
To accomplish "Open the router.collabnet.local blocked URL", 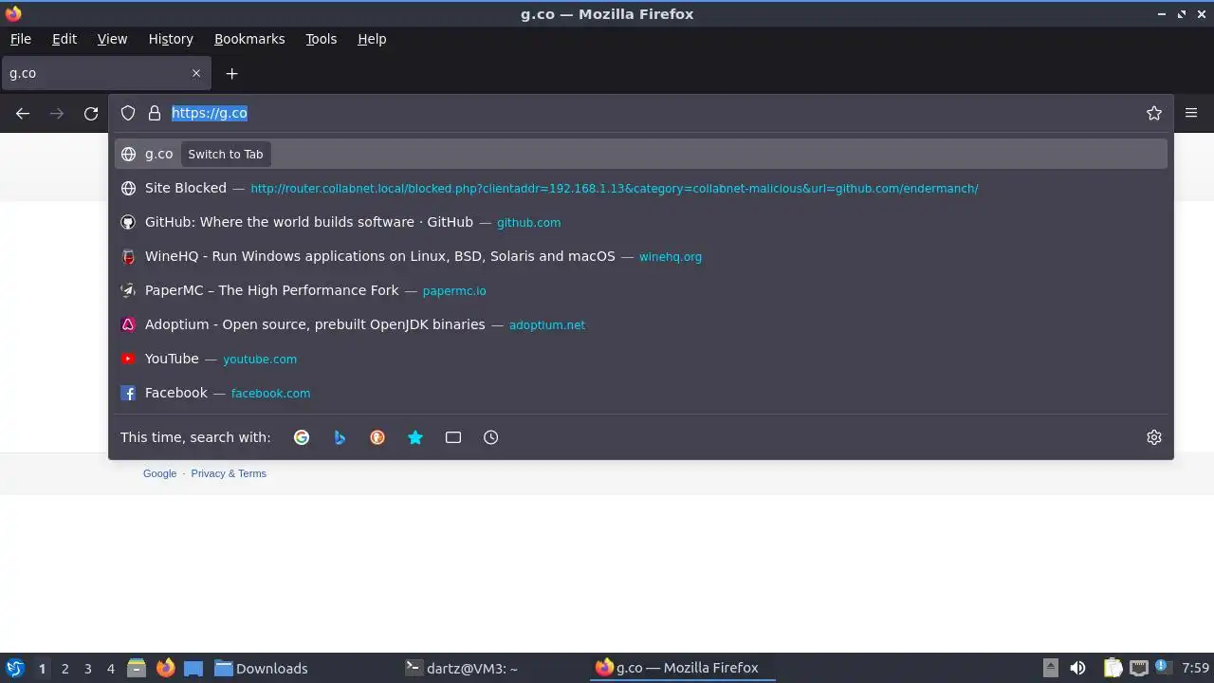I will point(615,189).
